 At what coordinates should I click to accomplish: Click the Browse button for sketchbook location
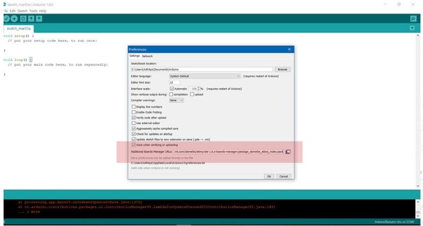[x=283, y=69]
